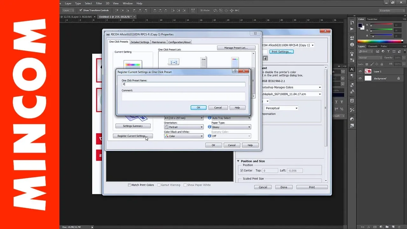Click the 3D rotate mode icon

point(215,10)
